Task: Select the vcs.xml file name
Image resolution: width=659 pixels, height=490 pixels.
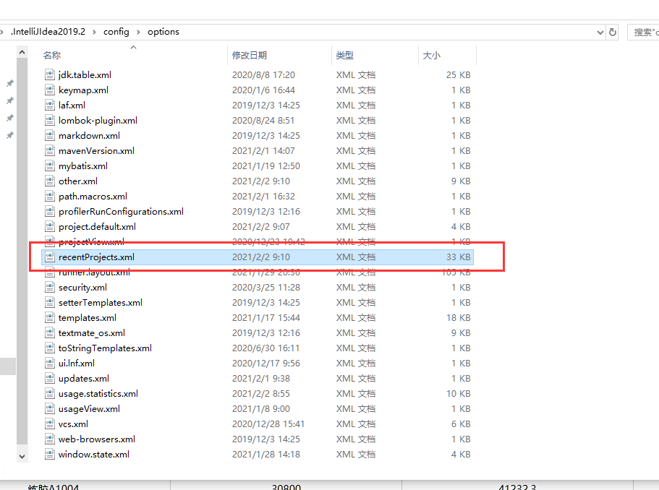Action: 73,424
